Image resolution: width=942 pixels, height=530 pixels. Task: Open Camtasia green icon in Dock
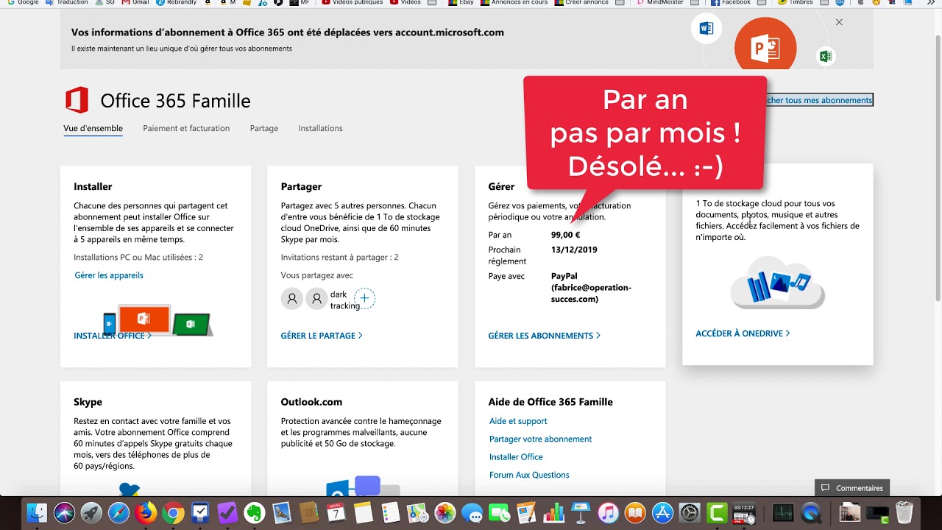[x=717, y=513]
